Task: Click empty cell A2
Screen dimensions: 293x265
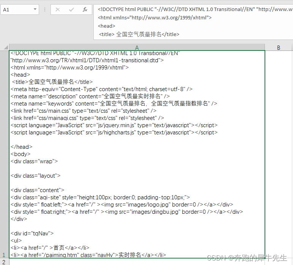Action: tap(137, 262)
